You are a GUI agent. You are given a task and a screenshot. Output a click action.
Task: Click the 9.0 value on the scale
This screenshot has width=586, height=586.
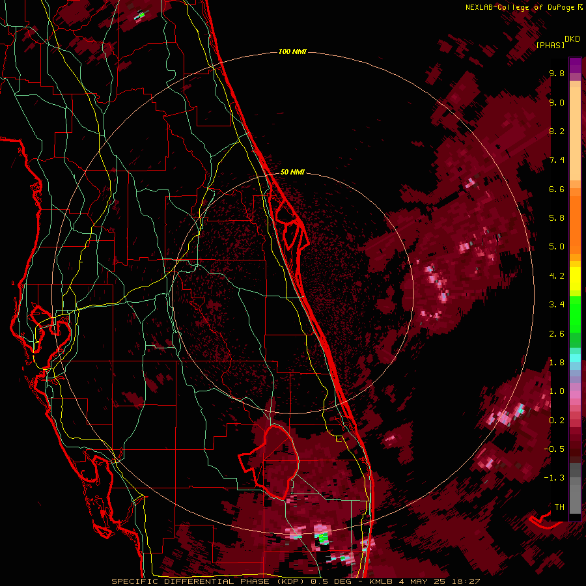[557, 102]
